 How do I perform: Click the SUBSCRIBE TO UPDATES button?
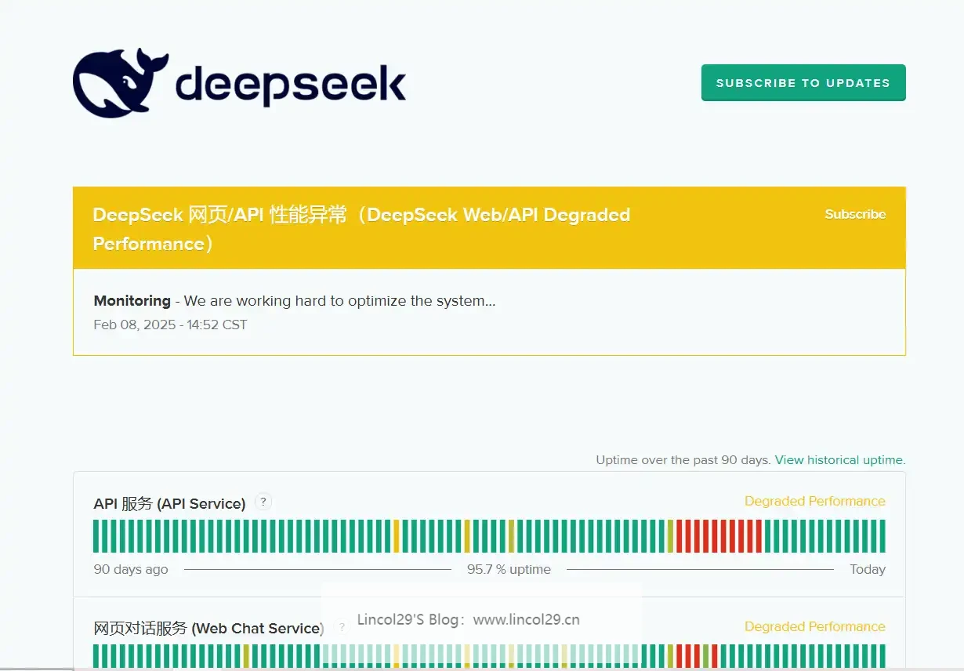803,83
